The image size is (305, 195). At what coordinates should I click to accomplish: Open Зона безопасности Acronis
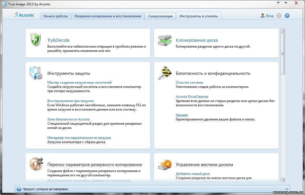[x=69, y=119]
